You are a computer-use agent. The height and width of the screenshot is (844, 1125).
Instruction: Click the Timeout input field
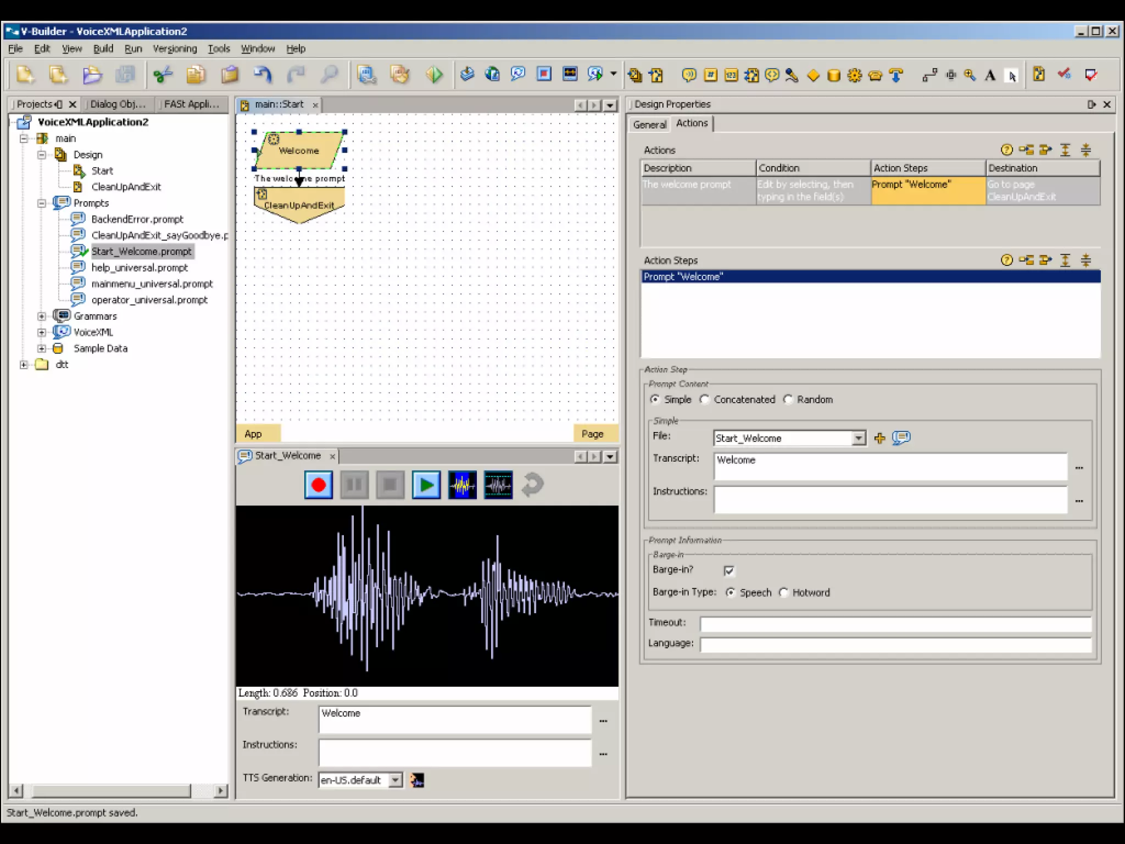895,623
